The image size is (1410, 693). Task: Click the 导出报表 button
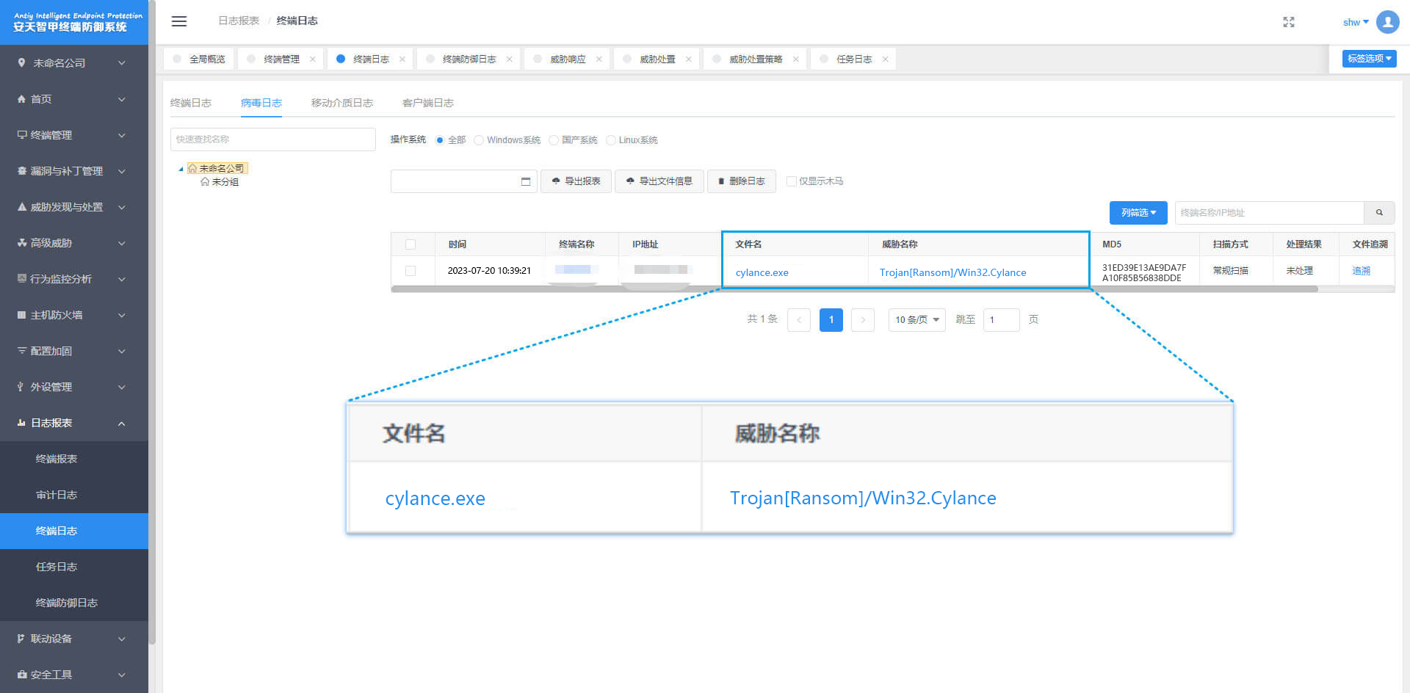coord(576,181)
